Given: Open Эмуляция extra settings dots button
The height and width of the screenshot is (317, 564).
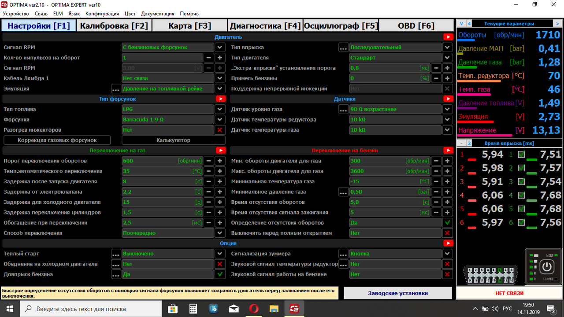Looking at the screenshot, I should [x=116, y=88].
